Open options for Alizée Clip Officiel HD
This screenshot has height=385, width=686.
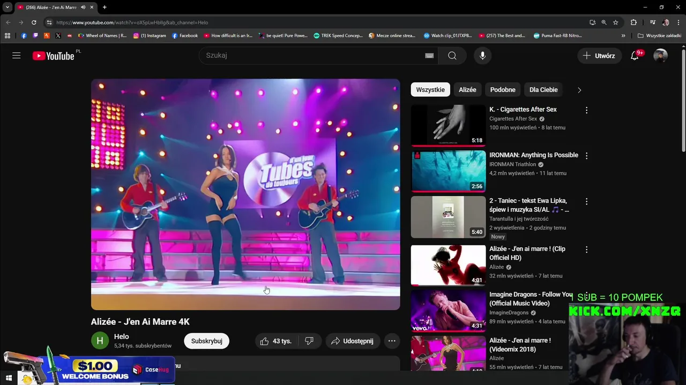pos(586,250)
